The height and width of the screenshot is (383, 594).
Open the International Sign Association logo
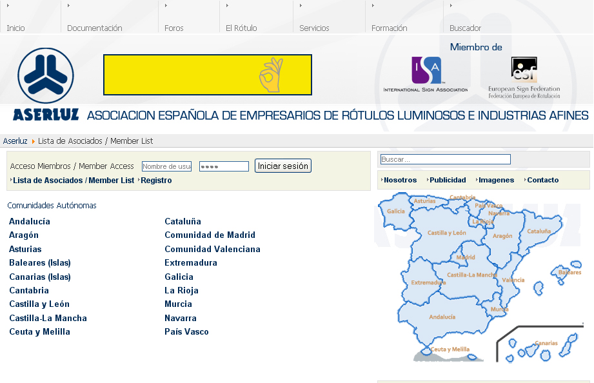(426, 74)
